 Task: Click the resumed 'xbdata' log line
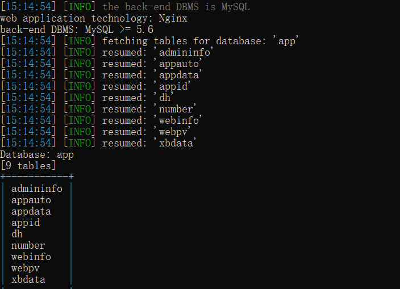coord(99,143)
